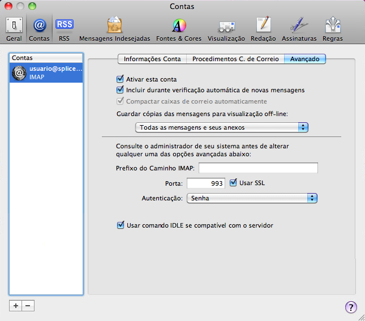Switch to Informações Conta tab

point(152,59)
